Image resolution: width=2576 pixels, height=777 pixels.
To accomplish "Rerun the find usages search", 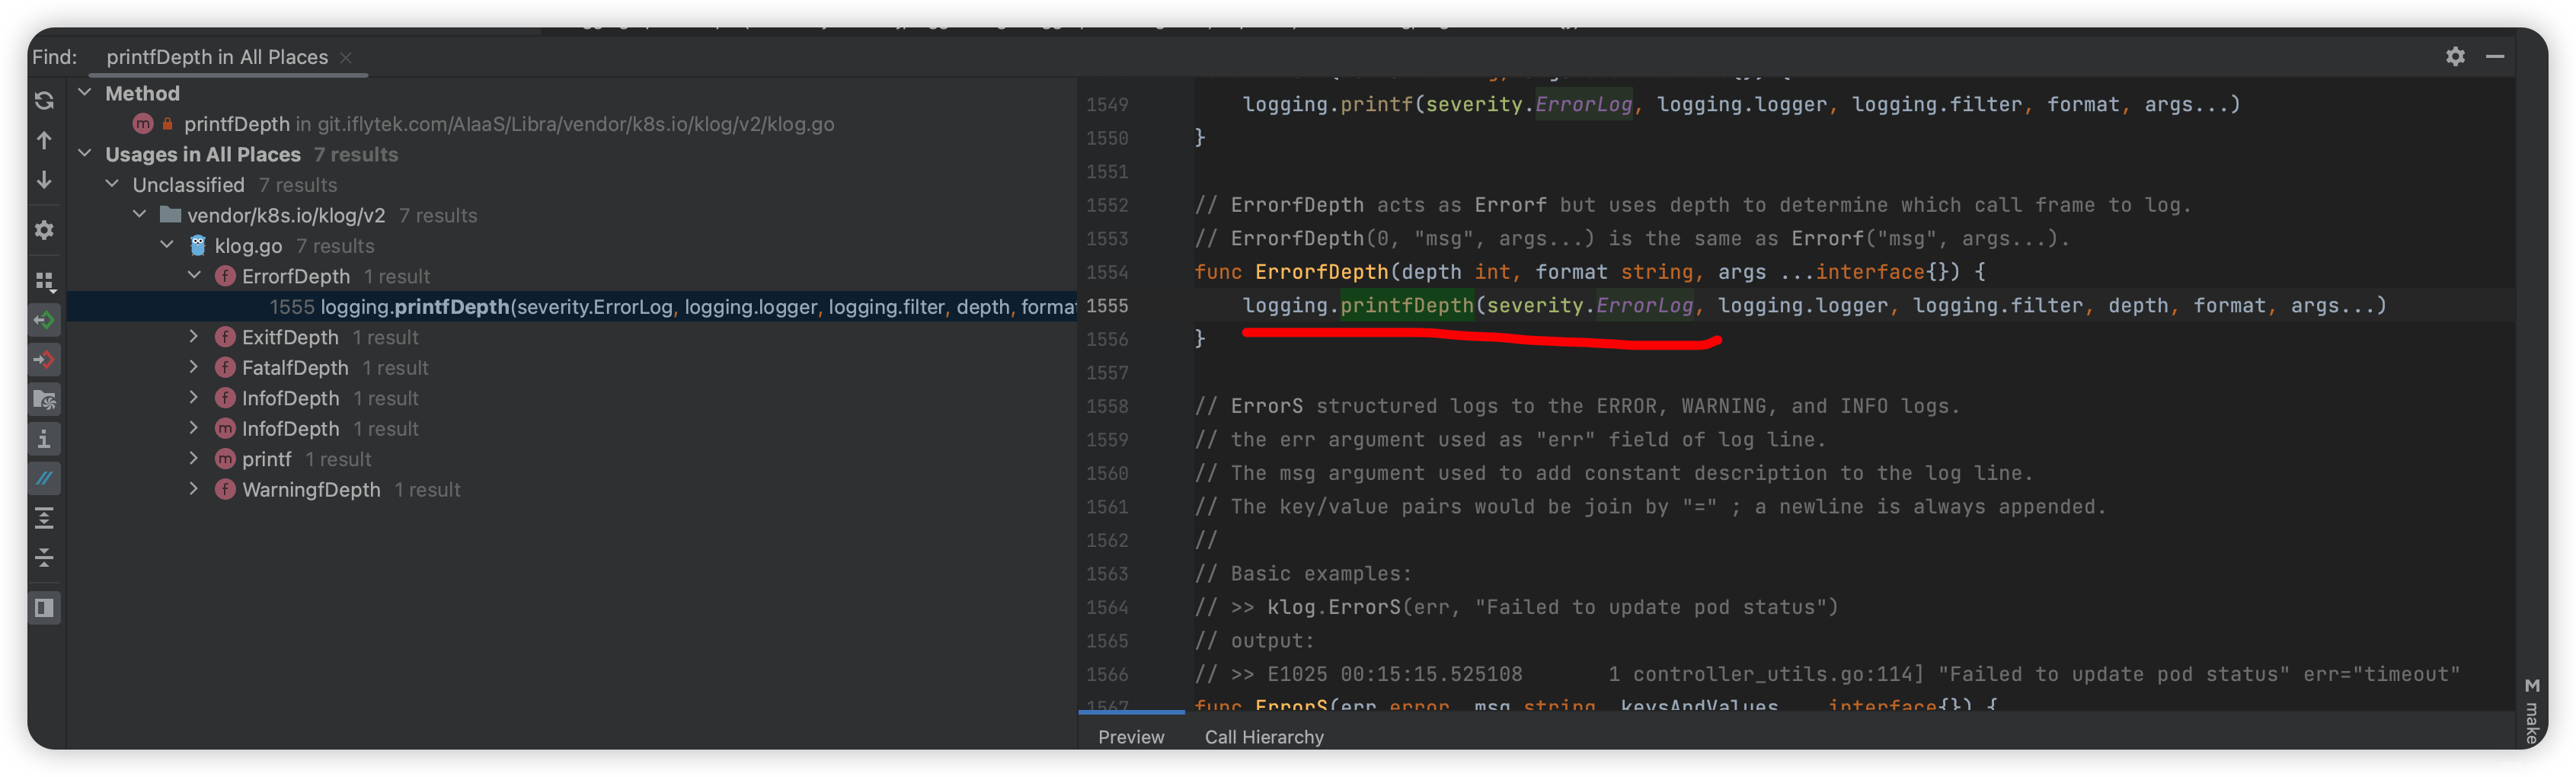I will click(x=44, y=100).
